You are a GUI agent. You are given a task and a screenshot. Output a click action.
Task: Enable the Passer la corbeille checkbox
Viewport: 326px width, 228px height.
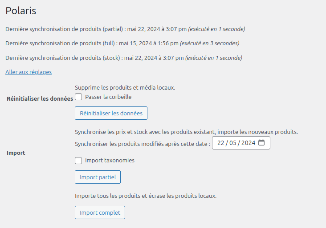click(78, 97)
